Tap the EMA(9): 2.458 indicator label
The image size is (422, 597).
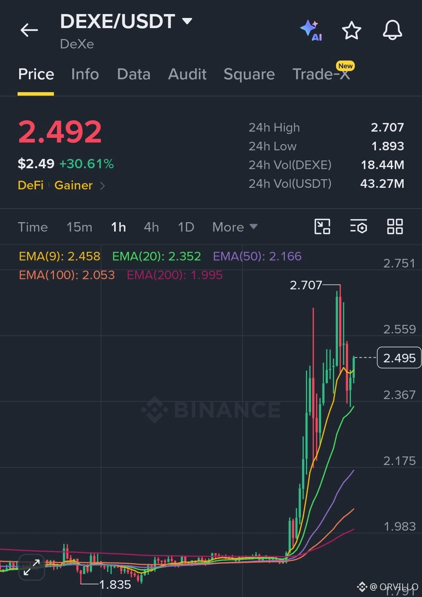click(59, 256)
